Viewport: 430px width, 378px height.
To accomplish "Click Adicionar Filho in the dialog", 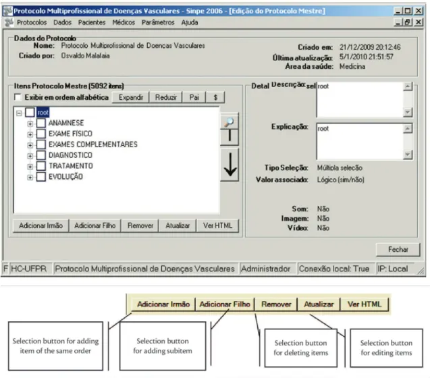I will 95,225.
